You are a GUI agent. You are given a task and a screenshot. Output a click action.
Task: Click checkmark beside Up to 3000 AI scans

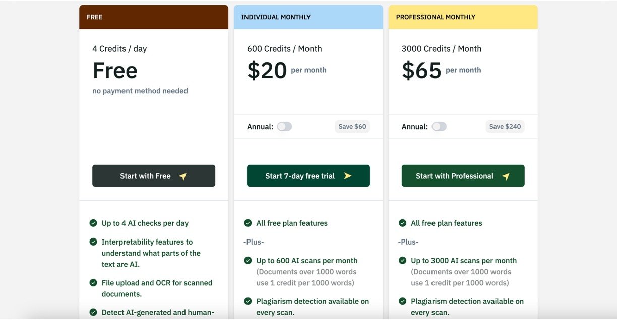pos(403,260)
